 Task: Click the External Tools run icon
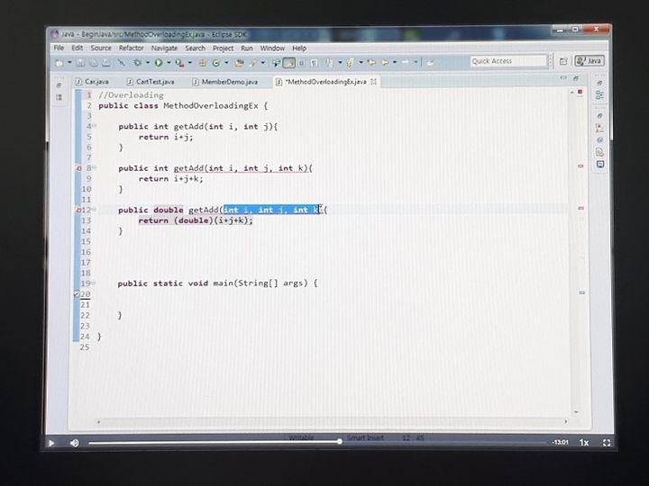(x=179, y=62)
